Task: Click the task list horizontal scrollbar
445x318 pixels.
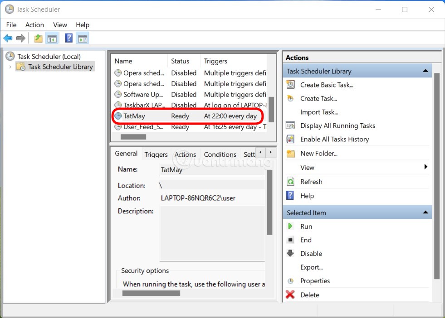Action: pos(133,137)
